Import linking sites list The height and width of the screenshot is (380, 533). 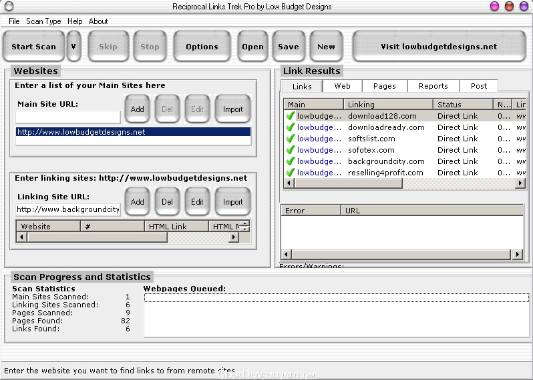pyautogui.click(x=233, y=201)
